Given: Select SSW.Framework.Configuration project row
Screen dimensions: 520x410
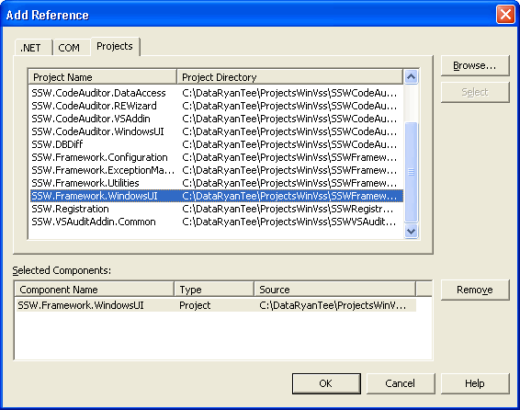Looking at the screenshot, I should (x=217, y=157).
